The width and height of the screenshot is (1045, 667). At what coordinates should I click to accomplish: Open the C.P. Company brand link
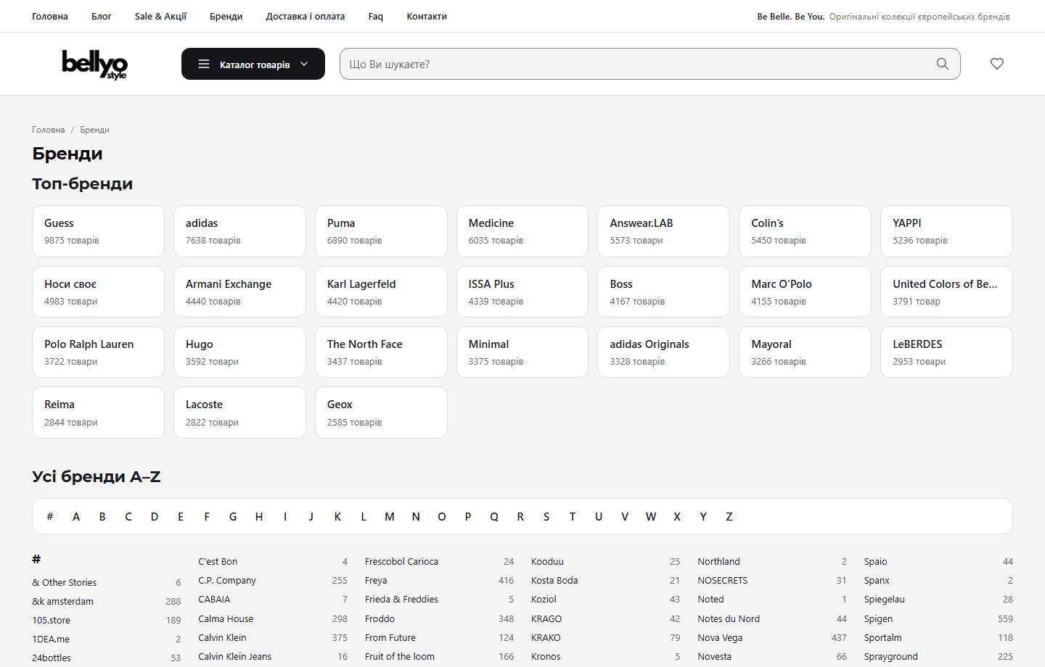pyautogui.click(x=227, y=580)
